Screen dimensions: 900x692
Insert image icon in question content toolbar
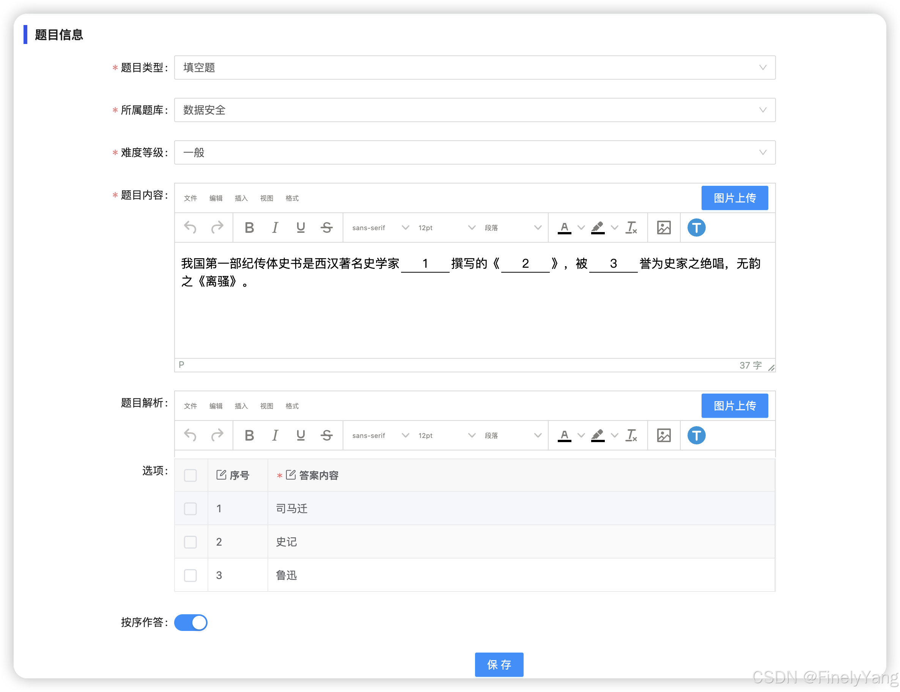[664, 228]
